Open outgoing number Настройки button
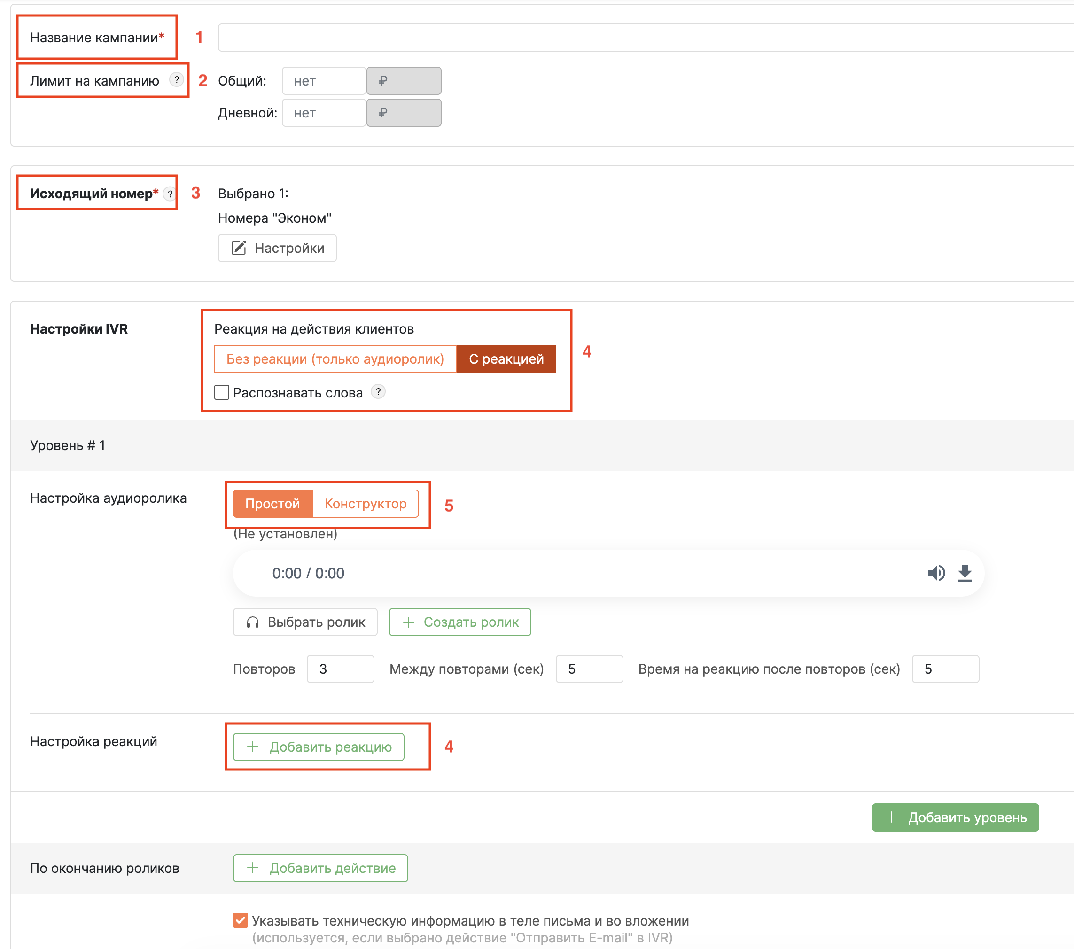Image resolution: width=1074 pixels, height=949 pixels. point(278,248)
